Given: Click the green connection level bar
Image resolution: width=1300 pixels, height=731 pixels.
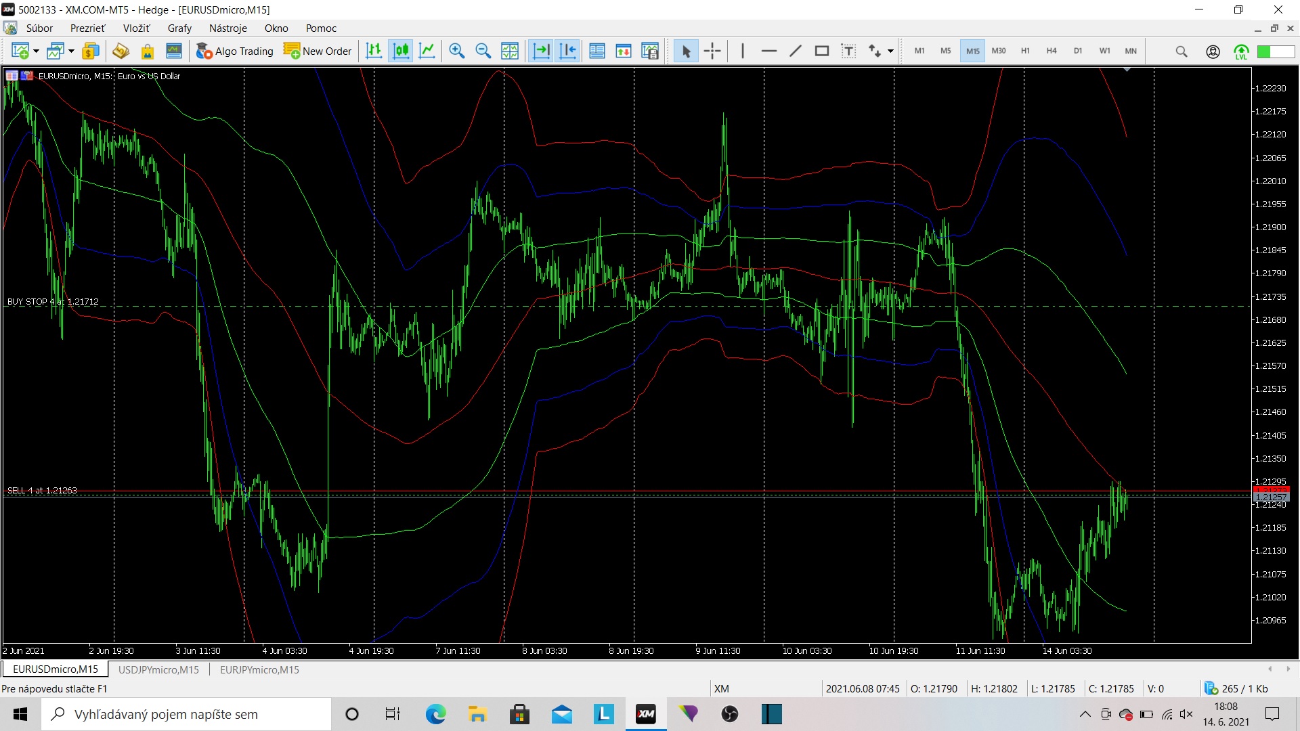Looking at the screenshot, I should pos(1276,51).
